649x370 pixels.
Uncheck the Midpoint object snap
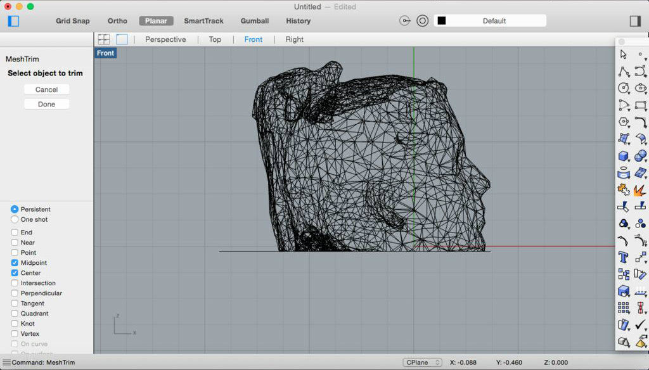click(15, 263)
